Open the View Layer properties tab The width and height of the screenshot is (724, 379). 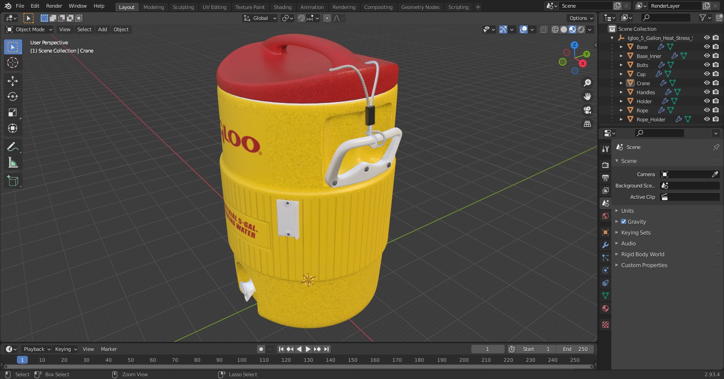pyautogui.click(x=605, y=190)
